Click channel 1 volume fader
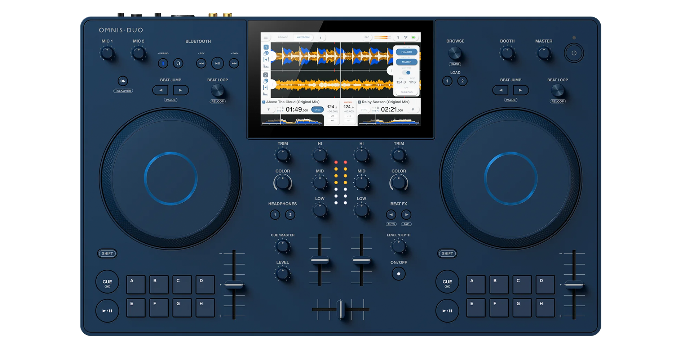This screenshot has height=360, width=685. [x=320, y=260]
